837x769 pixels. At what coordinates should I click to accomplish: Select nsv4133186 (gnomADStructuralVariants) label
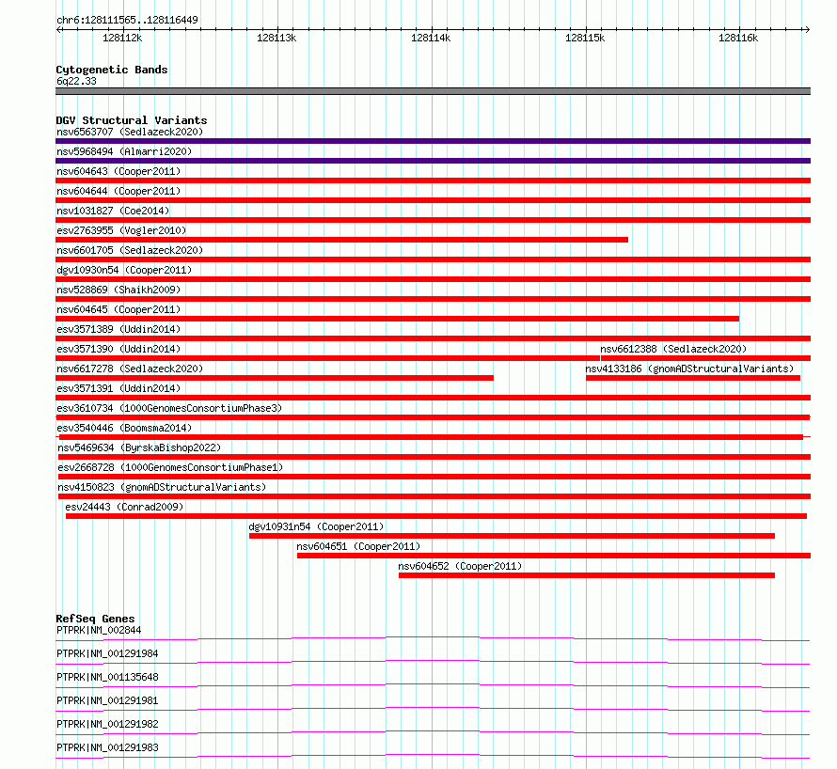pos(689,369)
